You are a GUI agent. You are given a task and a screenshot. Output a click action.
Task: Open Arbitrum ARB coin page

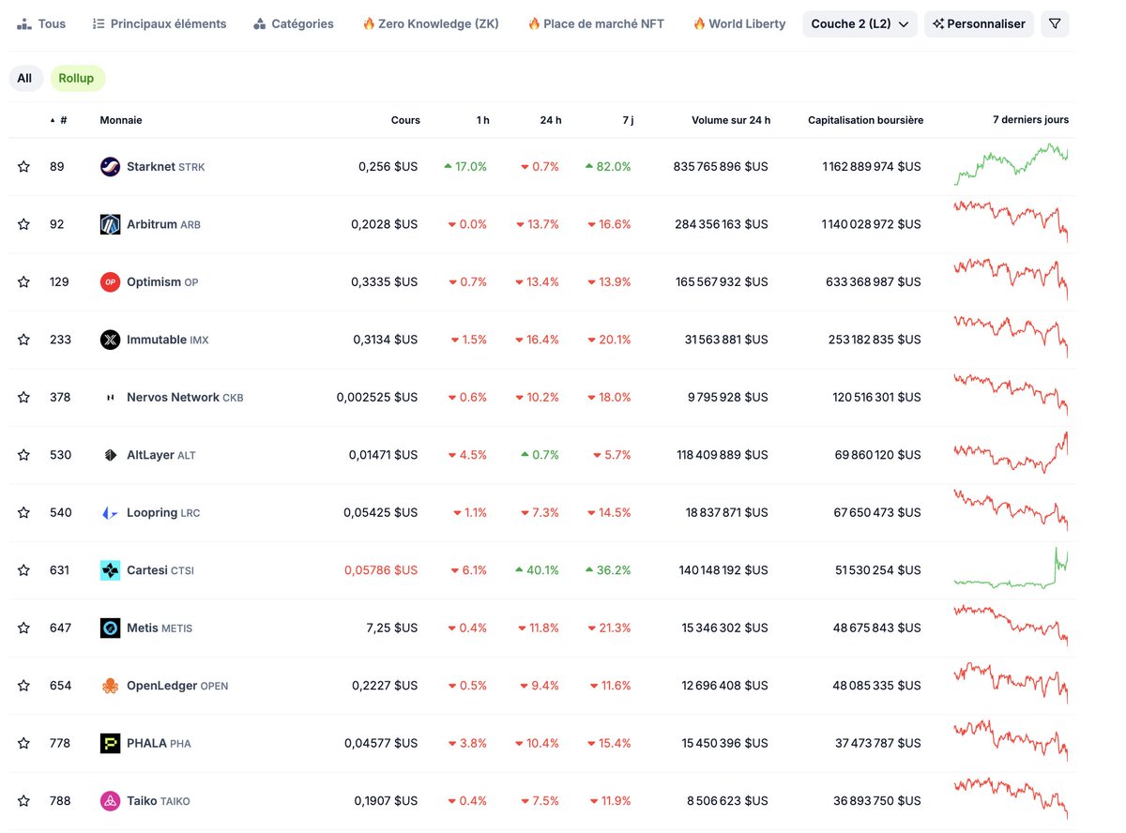click(163, 224)
